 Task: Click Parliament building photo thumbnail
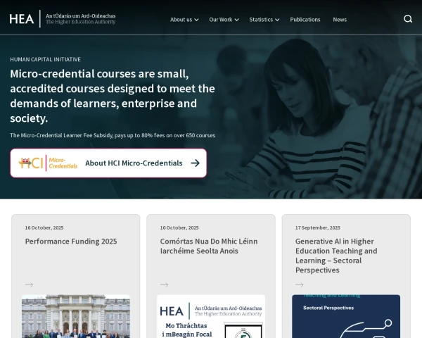tap(76, 316)
